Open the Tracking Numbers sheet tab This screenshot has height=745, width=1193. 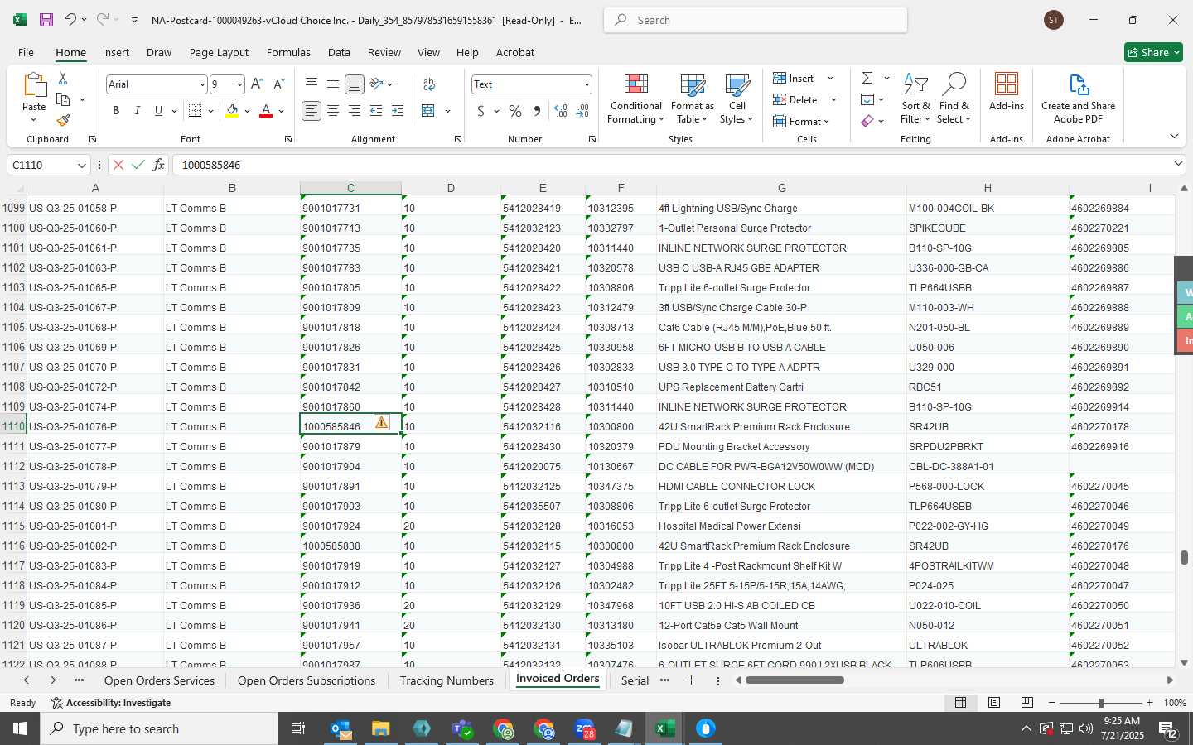point(447,680)
